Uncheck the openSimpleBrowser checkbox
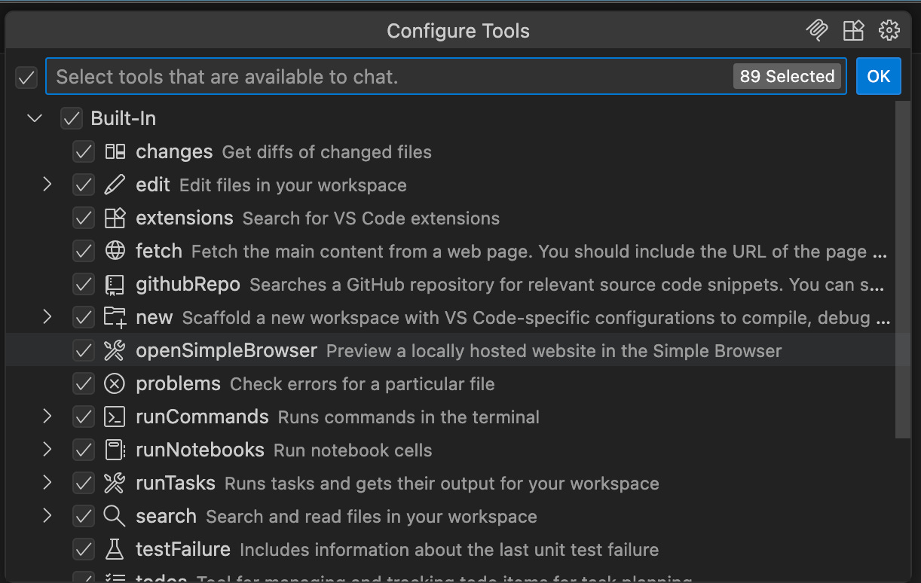The image size is (921, 583). [x=84, y=351]
